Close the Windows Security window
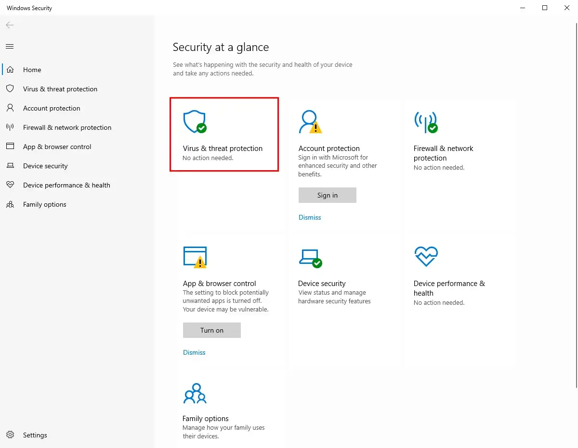The image size is (578, 448). [x=567, y=8]
